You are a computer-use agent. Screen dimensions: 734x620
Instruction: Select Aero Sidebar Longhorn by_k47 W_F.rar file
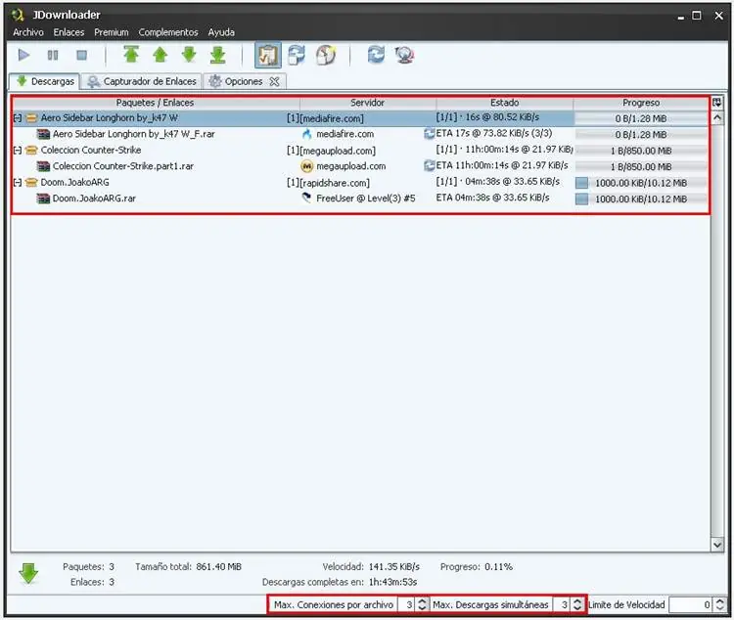click(x=133, y=134)
